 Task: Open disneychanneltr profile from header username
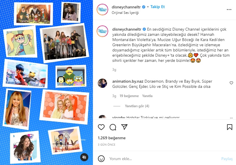[126, 7]
